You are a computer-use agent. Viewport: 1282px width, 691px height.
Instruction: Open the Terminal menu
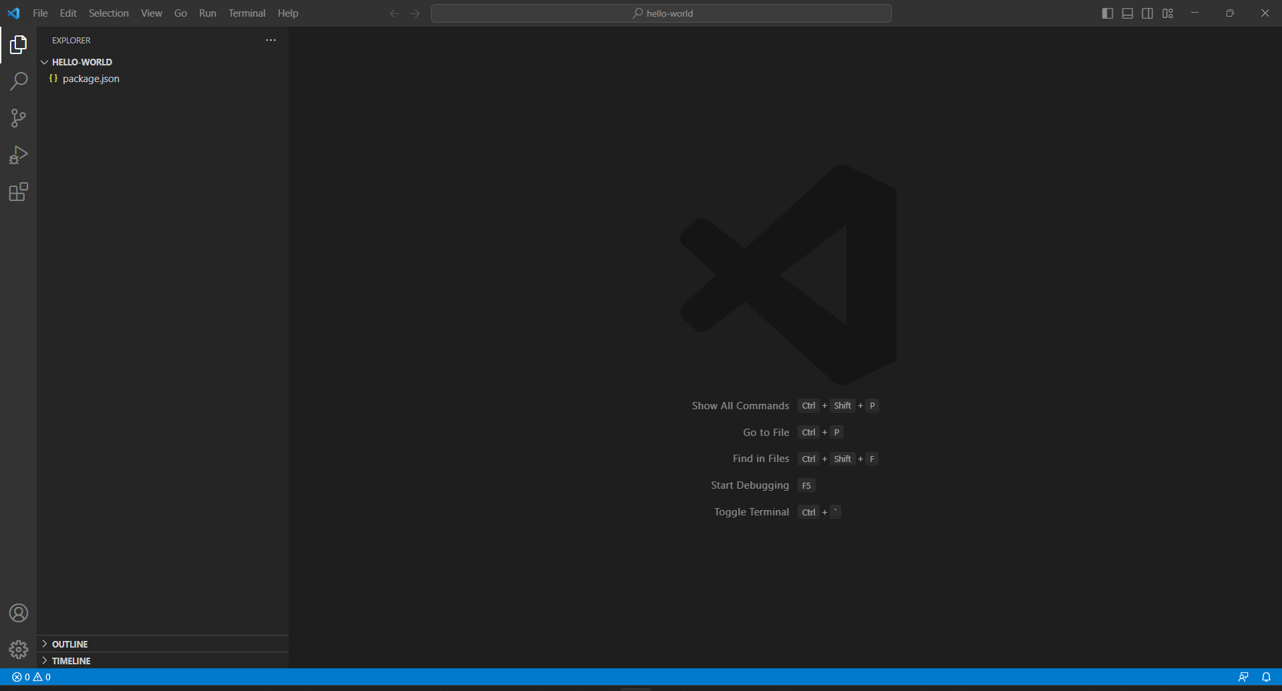click(x=246, y=13)
